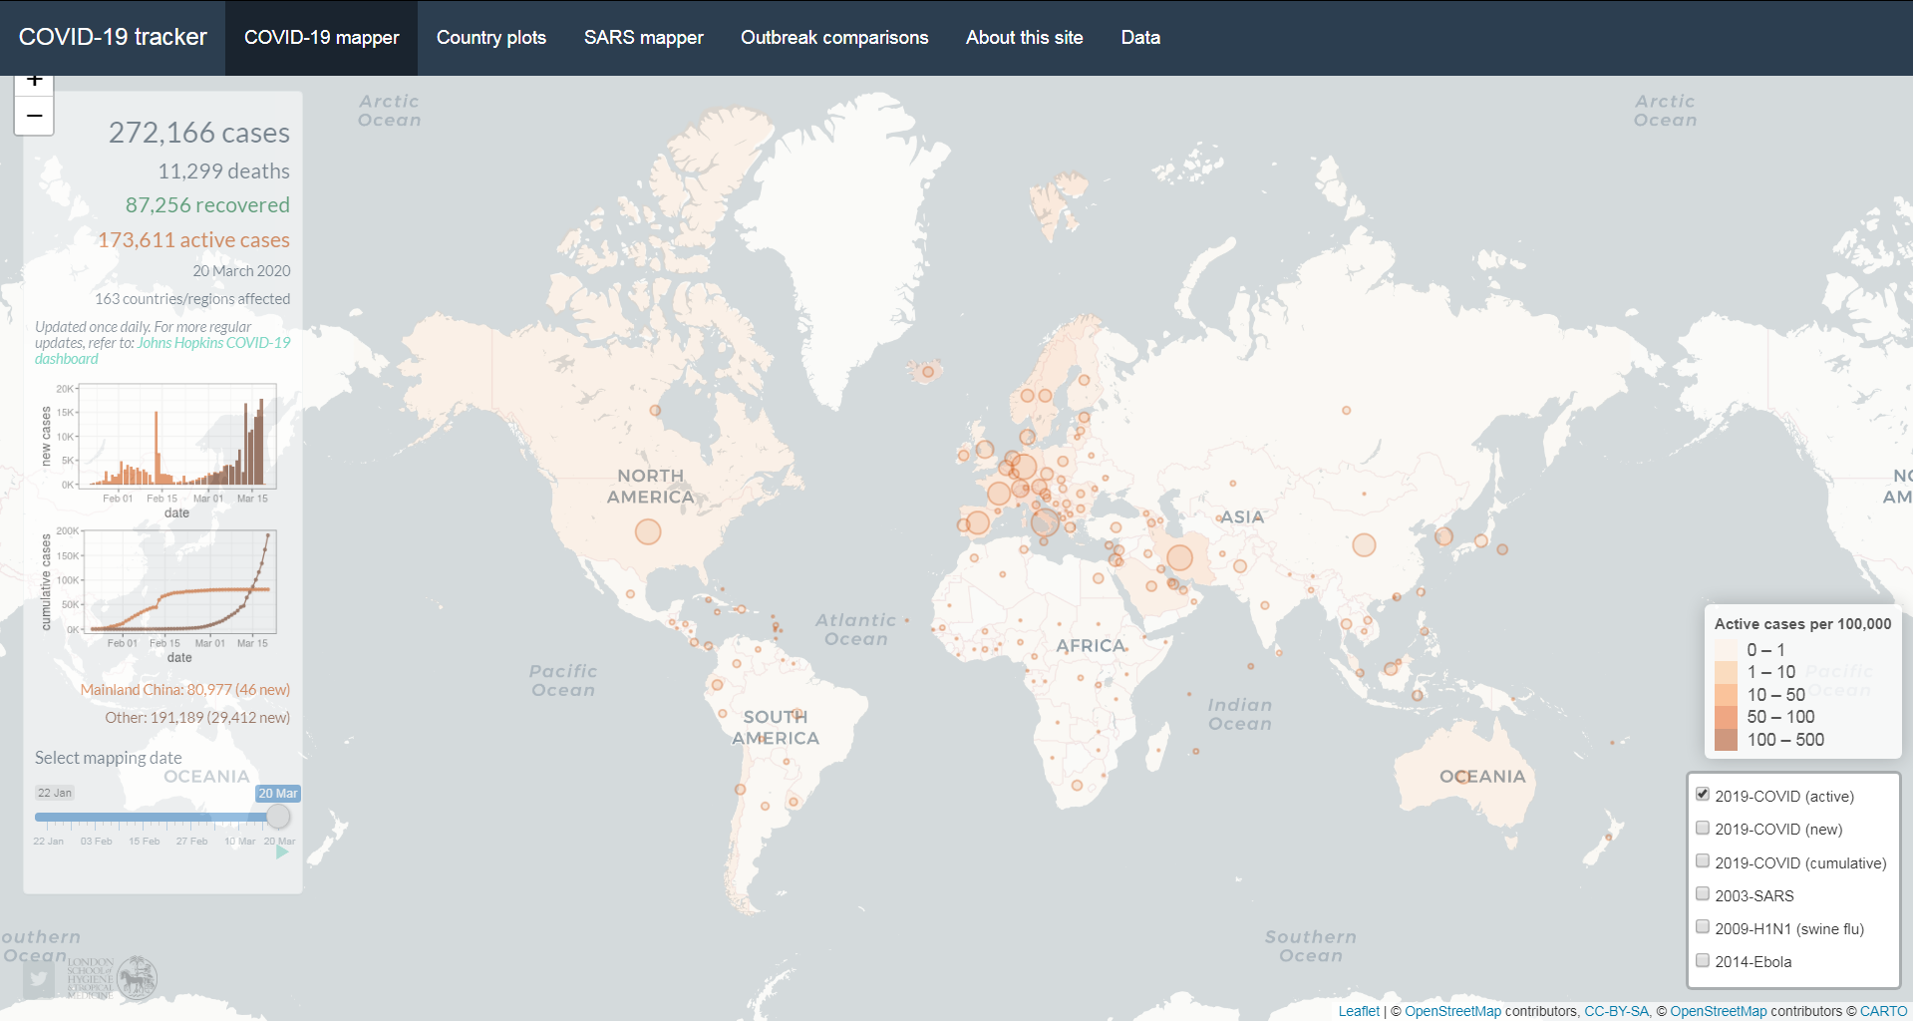Click the 10 – 50 legend color swatch
Viewport: 1913px width, 1021px height.
[x=1727, y=694]
